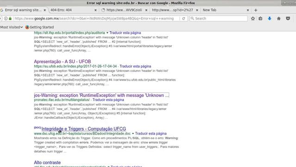Click the slt.ifsp.edu.br/portal/index.php/auditoria URL
The height and width of the screenshot is (167, 296).
(x=69, y=33)
